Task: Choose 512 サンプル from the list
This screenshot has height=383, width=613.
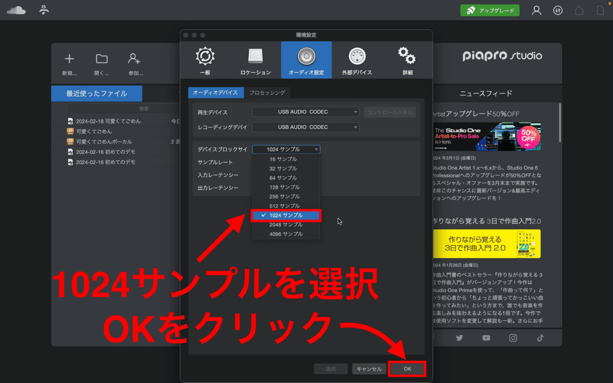Action: coord(286,206)
